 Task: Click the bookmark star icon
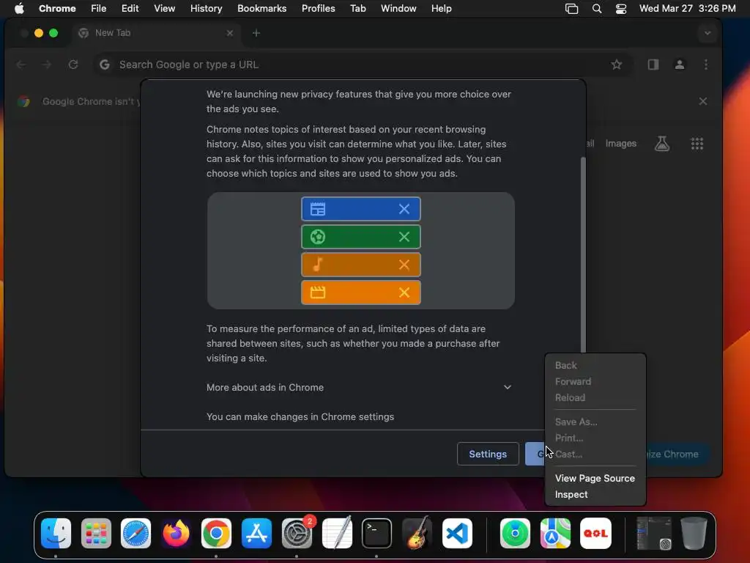click(617, 65)
